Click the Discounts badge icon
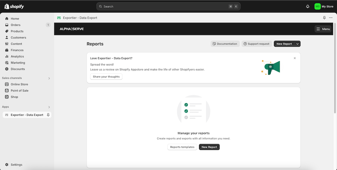337x170 pixels. (7, 69)
